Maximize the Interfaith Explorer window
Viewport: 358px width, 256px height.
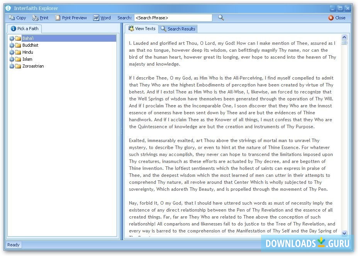point(340,8)
